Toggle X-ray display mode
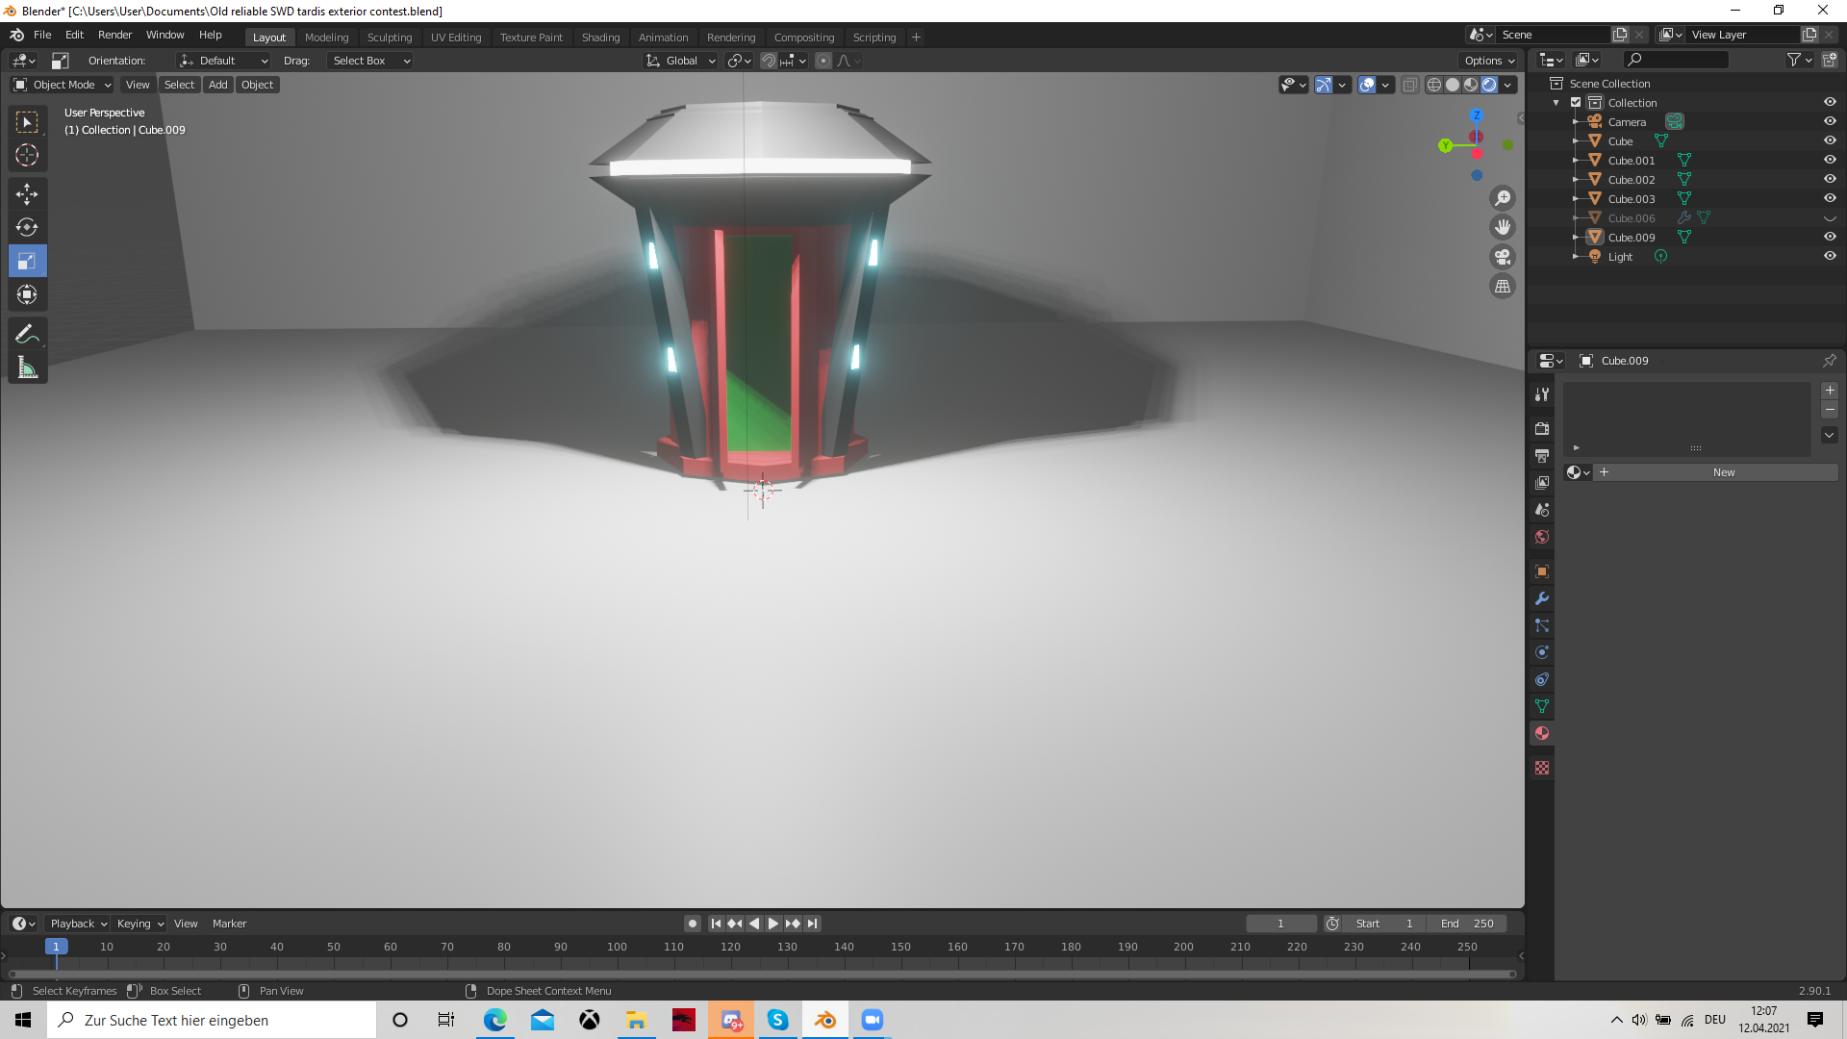Screen dimensions: 1847x1039 [1409, 85]
